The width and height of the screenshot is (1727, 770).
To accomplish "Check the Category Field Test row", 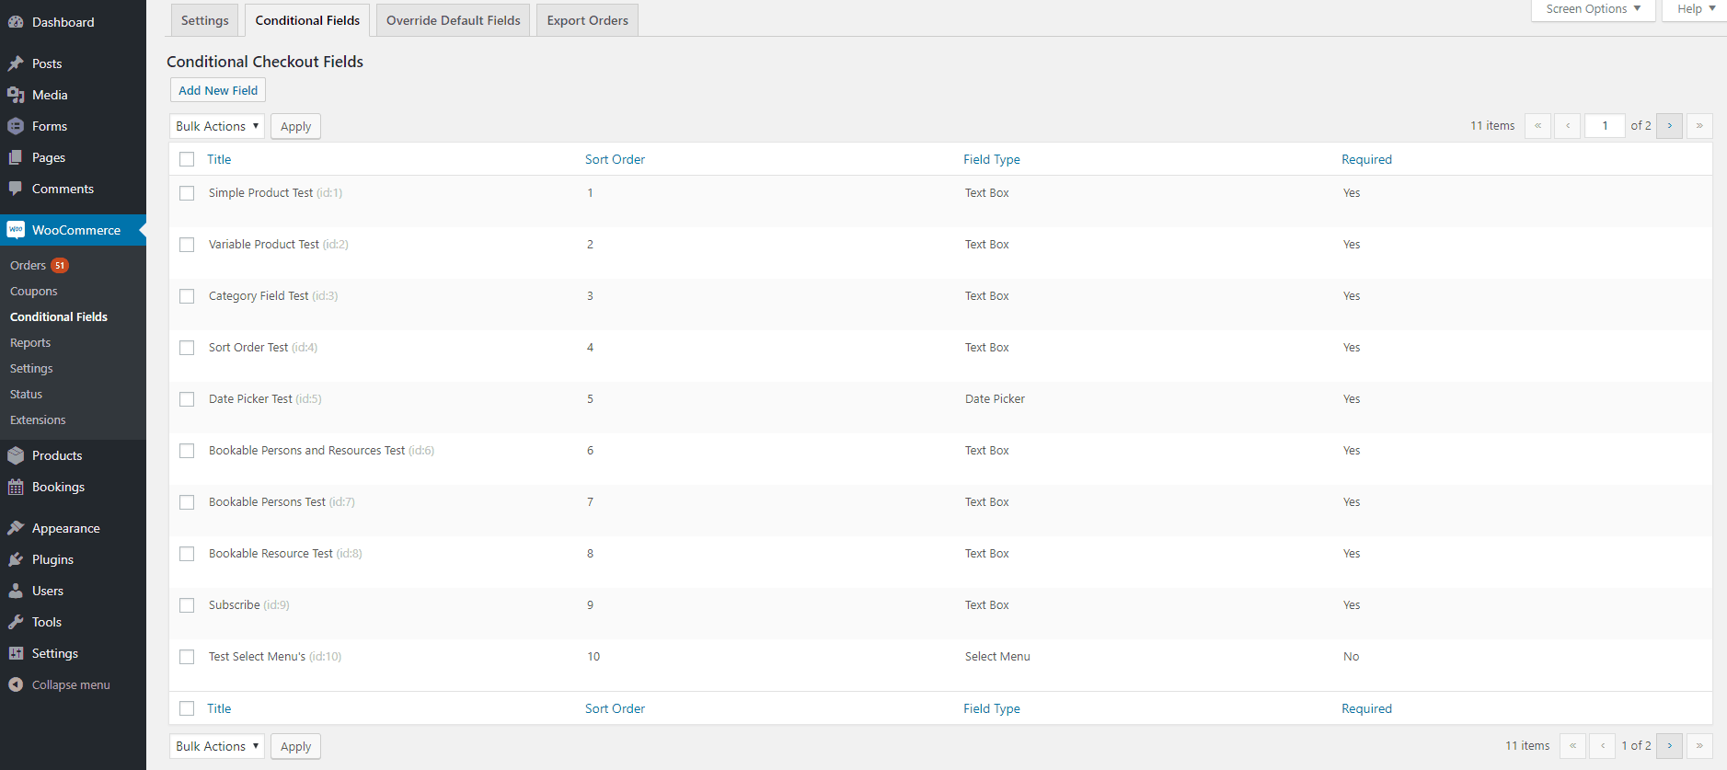I will (x=187, y=296).
